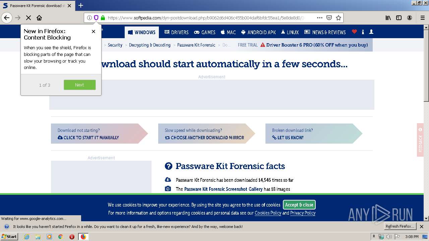Open Windows Explorer folder from taskbar
This screenshot has width=429, height=241.
tap(38, 237)
